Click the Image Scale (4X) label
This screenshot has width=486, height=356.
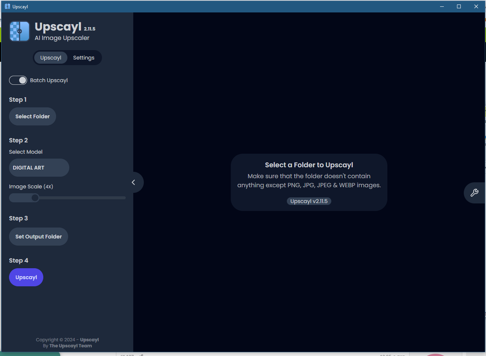click(31, 186)
